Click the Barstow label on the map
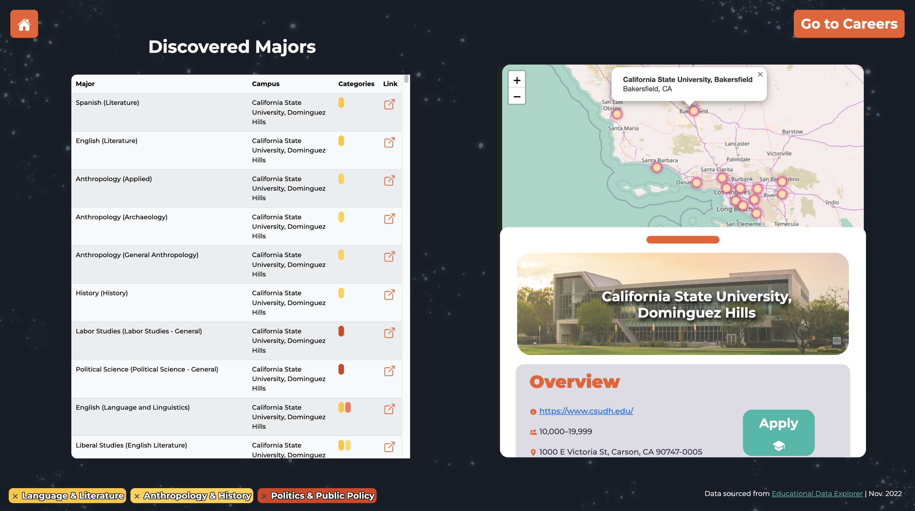 (x=792, y=132)
